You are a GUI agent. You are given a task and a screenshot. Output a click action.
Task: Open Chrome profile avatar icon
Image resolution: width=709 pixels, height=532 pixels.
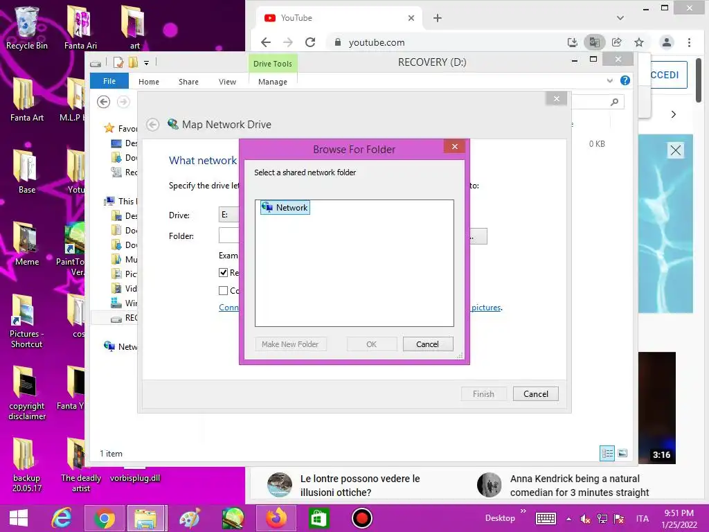[667, 42]
